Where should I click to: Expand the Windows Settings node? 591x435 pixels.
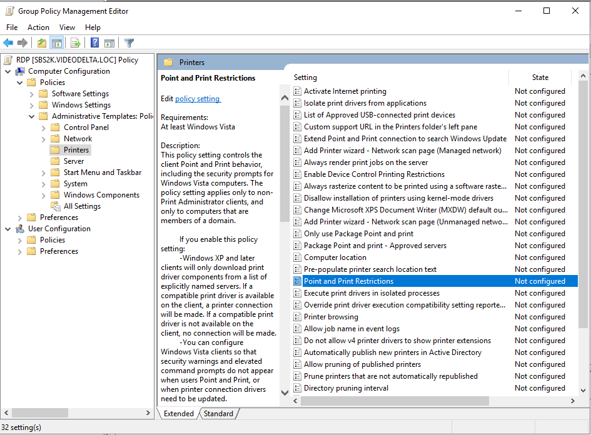pyautogui.click(x=32, y=105)
